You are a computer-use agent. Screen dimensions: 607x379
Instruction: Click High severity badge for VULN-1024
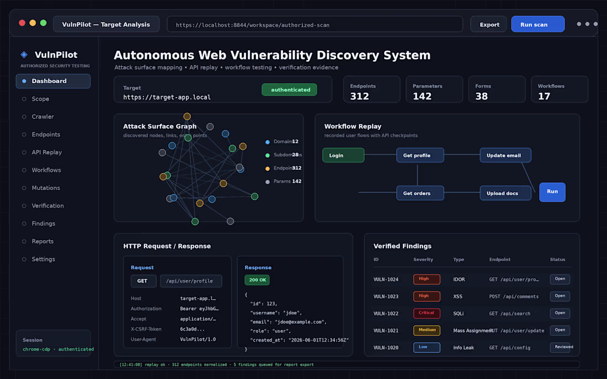coord(427,279)
